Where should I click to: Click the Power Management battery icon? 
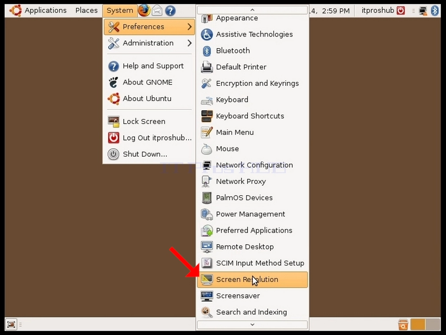tap(207, 214)
